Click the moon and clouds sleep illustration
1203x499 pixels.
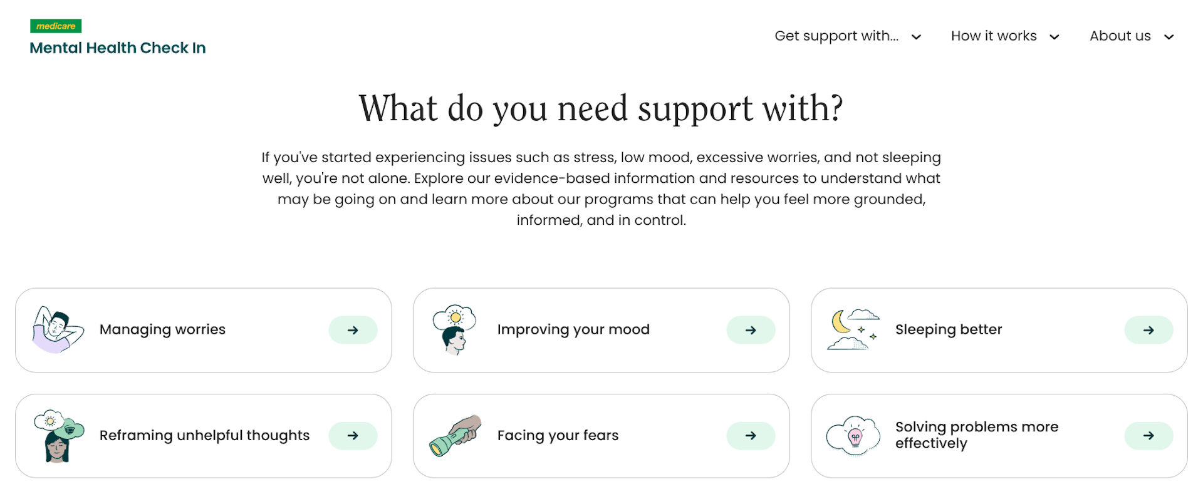click(x=853, y=329)
